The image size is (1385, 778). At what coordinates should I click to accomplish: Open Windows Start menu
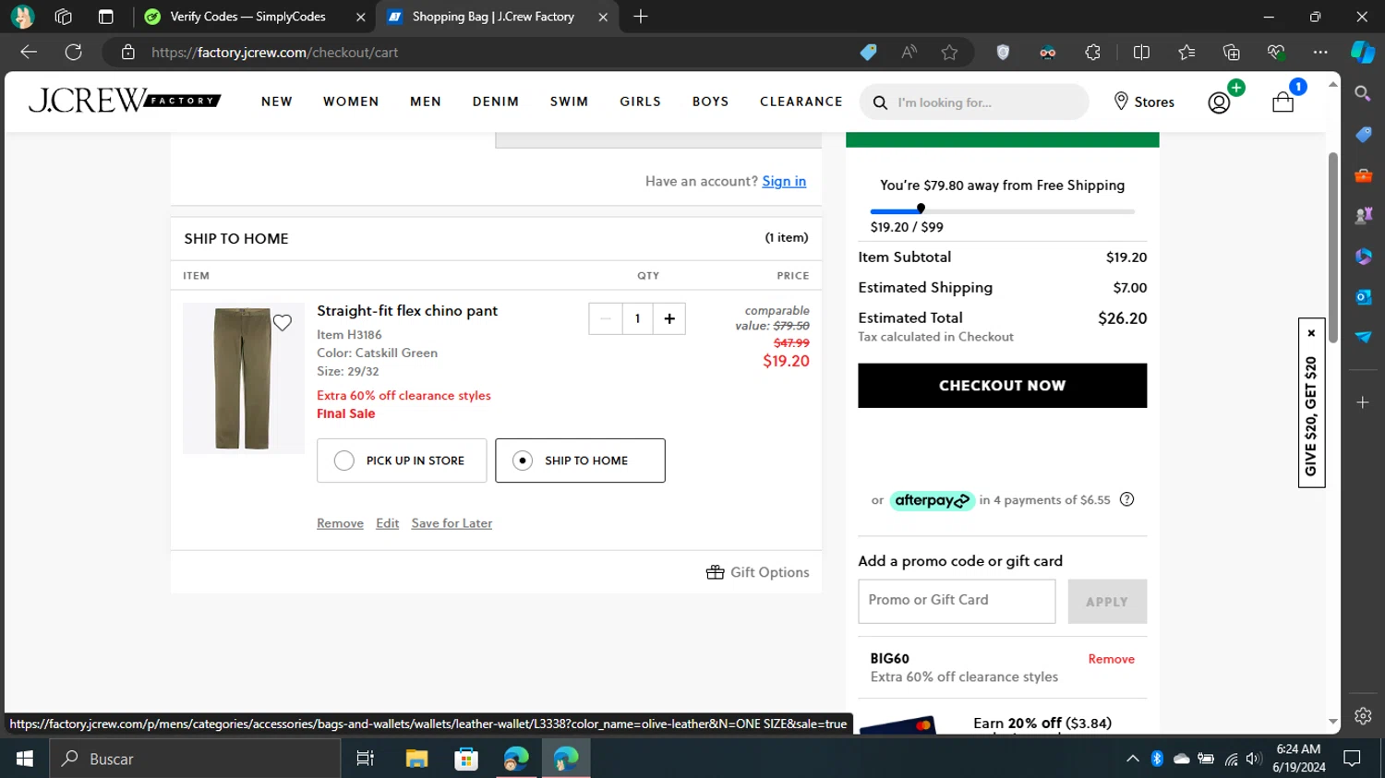[x=25, y=759]
